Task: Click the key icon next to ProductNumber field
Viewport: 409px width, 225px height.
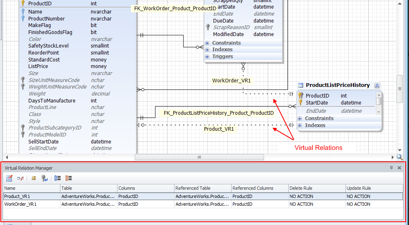Action: pyautogui.click(x=23, y=18)
